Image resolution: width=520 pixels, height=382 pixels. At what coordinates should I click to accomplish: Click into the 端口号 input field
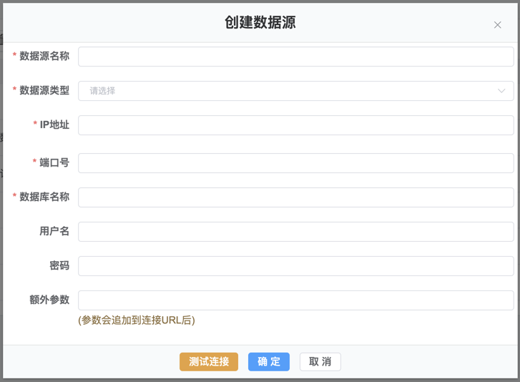click(295, 162)
